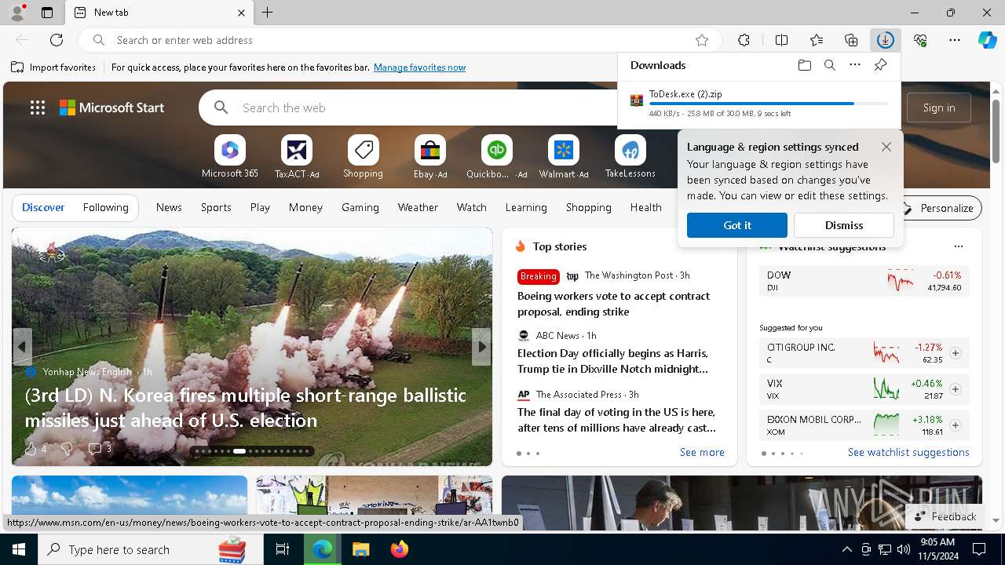
Task: Open a new tab with plus
Action: (x=268, y=13)
